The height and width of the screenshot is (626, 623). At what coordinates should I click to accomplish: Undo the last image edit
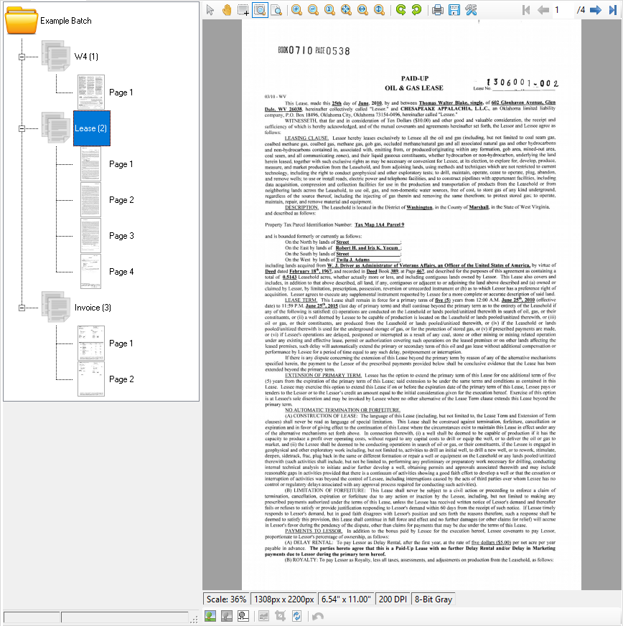point(318,616)
